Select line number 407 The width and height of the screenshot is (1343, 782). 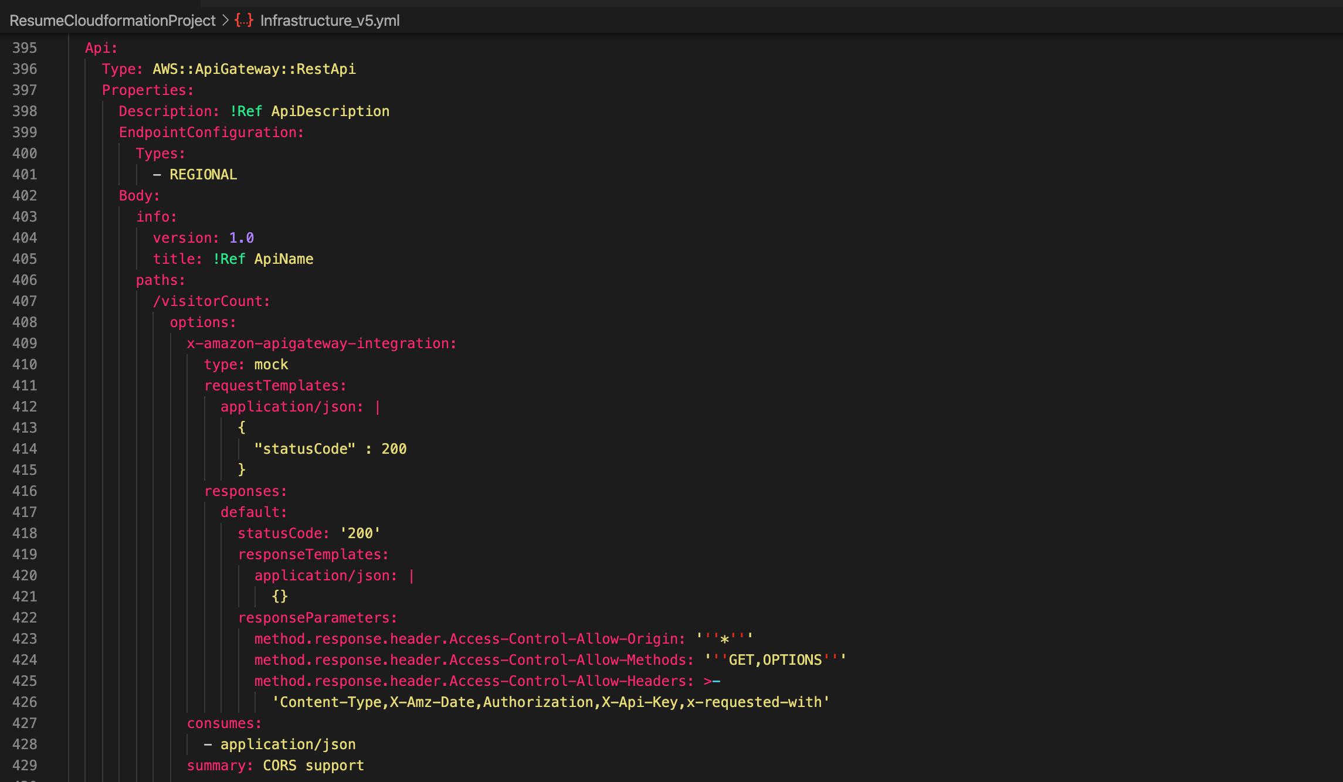[25, 301]
